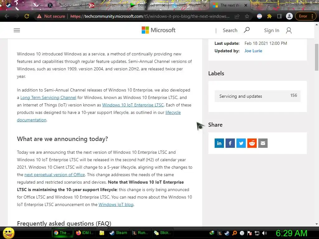Viewport: 319px width, 239px height.
Task: Click the striped flag extension icon
Action: pyautogui.click(x=259, y=16)
